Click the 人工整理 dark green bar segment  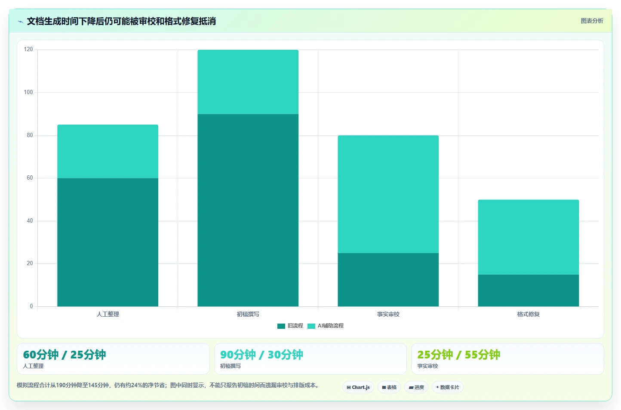click(108, 242)
